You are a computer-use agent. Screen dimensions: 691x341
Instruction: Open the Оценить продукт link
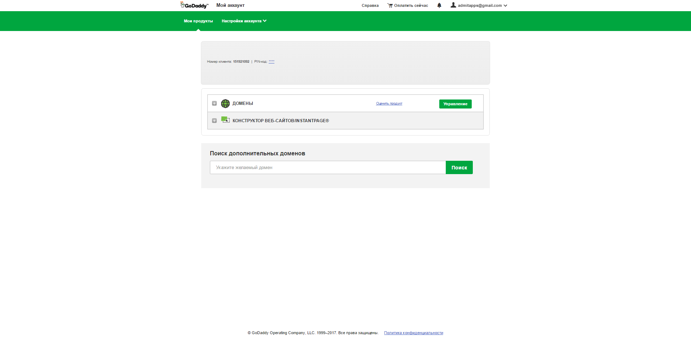(x=389, y=103)
